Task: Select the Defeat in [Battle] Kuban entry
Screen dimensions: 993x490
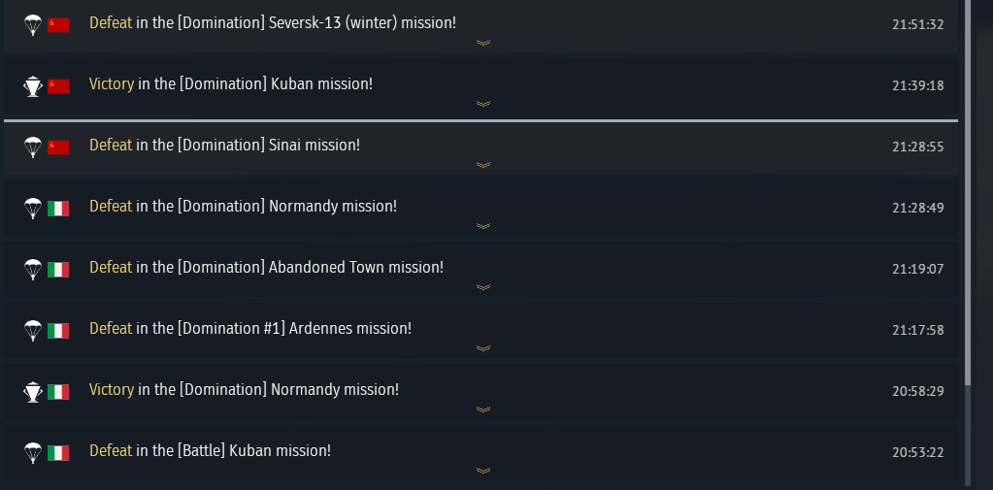Action: [210, 451]
